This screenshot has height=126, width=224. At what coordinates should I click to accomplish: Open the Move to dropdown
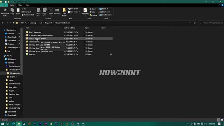click(x=38, y=12)
